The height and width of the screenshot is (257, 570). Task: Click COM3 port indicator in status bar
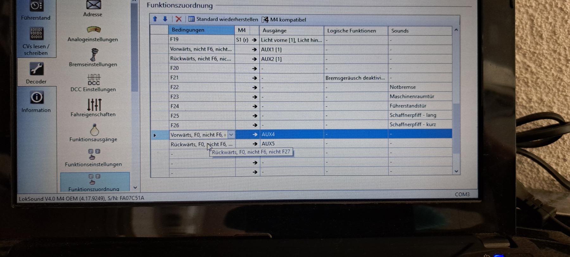pyautogui.click(x=462, y=194)
